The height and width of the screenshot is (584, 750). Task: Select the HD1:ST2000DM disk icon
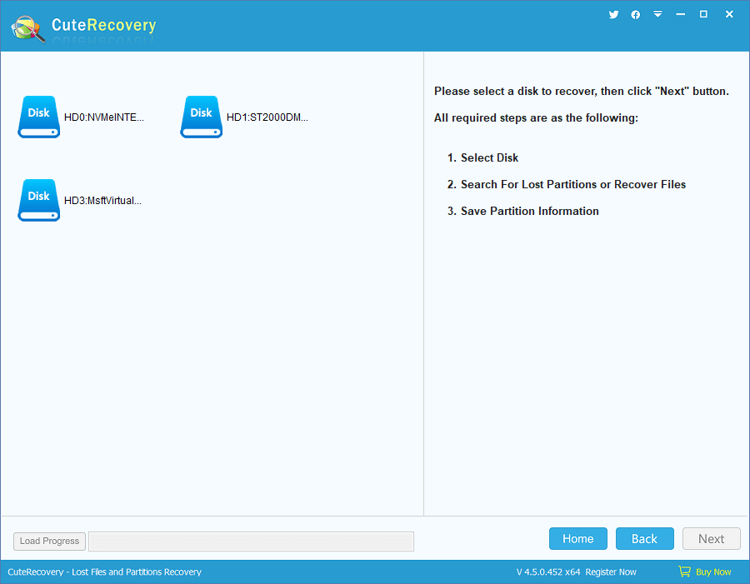[x=202, y=117]
